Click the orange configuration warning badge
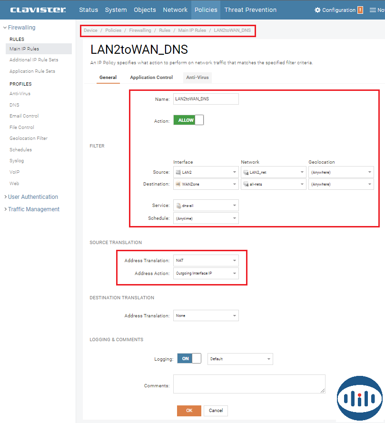The image size is (385, 423). click(x=360, y=10)
